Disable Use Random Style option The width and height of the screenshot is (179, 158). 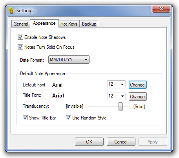[68, 118]
